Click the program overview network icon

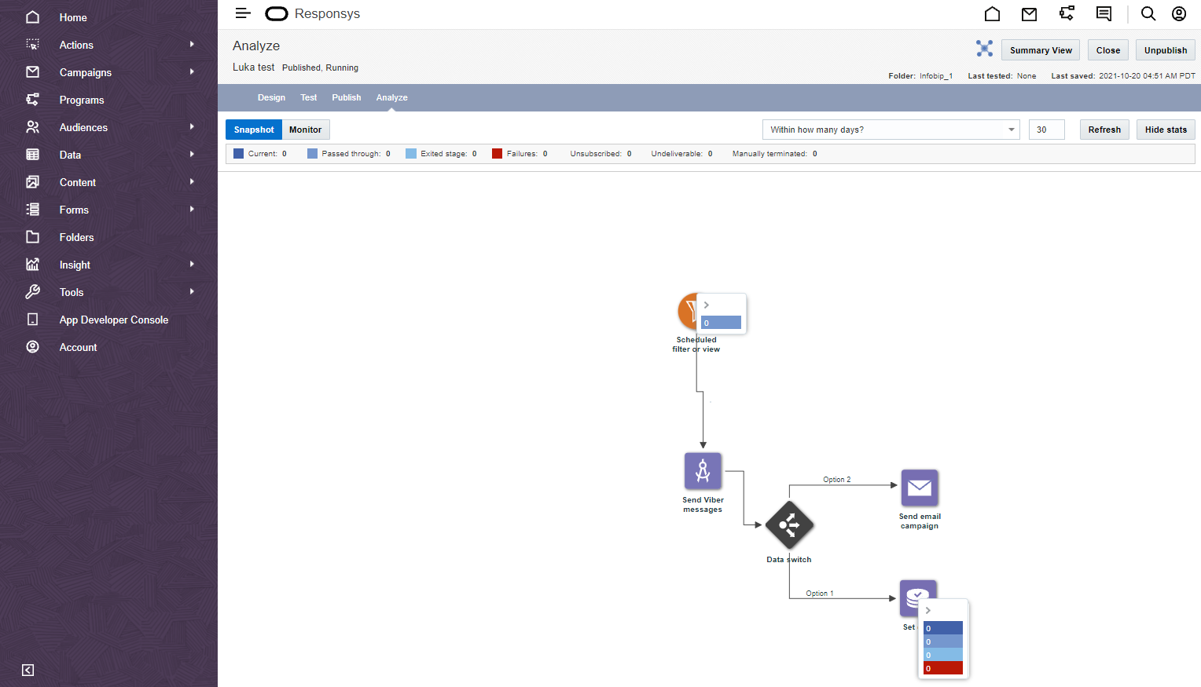click(x=984, y=49)
